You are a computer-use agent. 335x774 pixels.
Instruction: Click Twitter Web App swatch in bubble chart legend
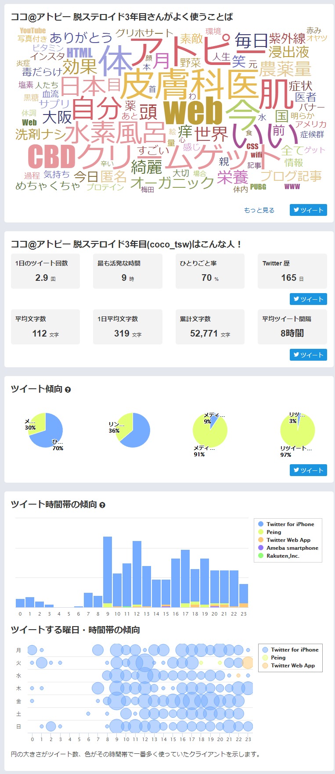coord(265,666)
